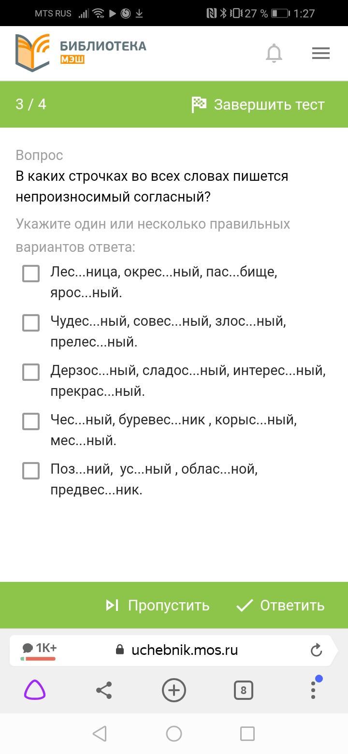This screenshot has width=348, height=754.
Task: Open the 1K+ comments indicator
Action: [x=39, y=650]
